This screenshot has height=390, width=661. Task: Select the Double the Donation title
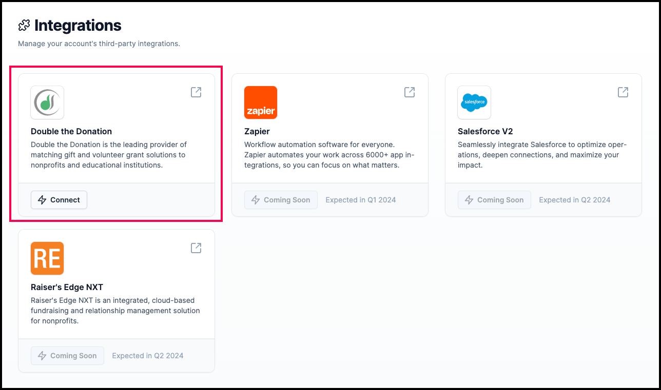(71, 132)
